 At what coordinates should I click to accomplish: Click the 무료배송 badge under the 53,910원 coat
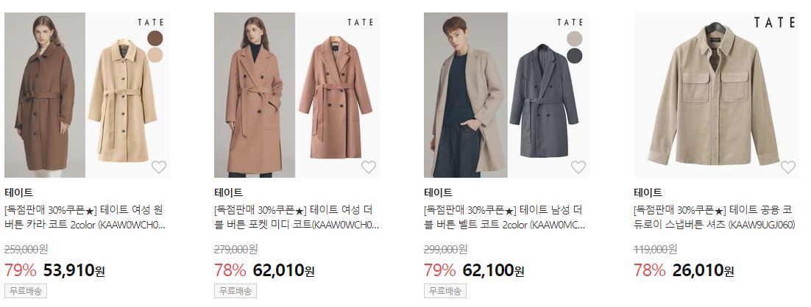coord(25,291)
